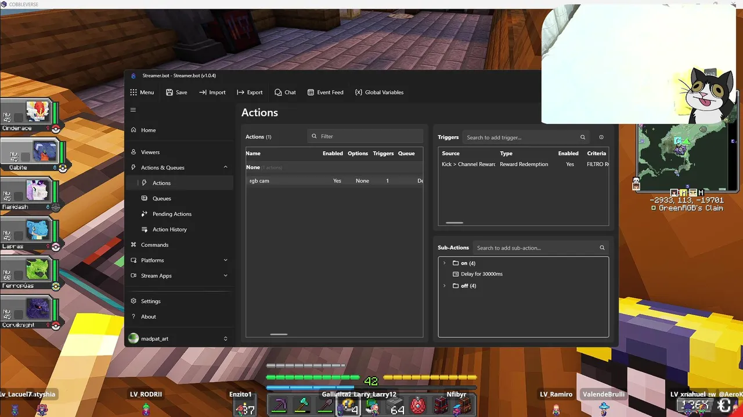Click the Action History icon
The height and width of the screenshot is (417, 743).
click(x=145, y=229)
